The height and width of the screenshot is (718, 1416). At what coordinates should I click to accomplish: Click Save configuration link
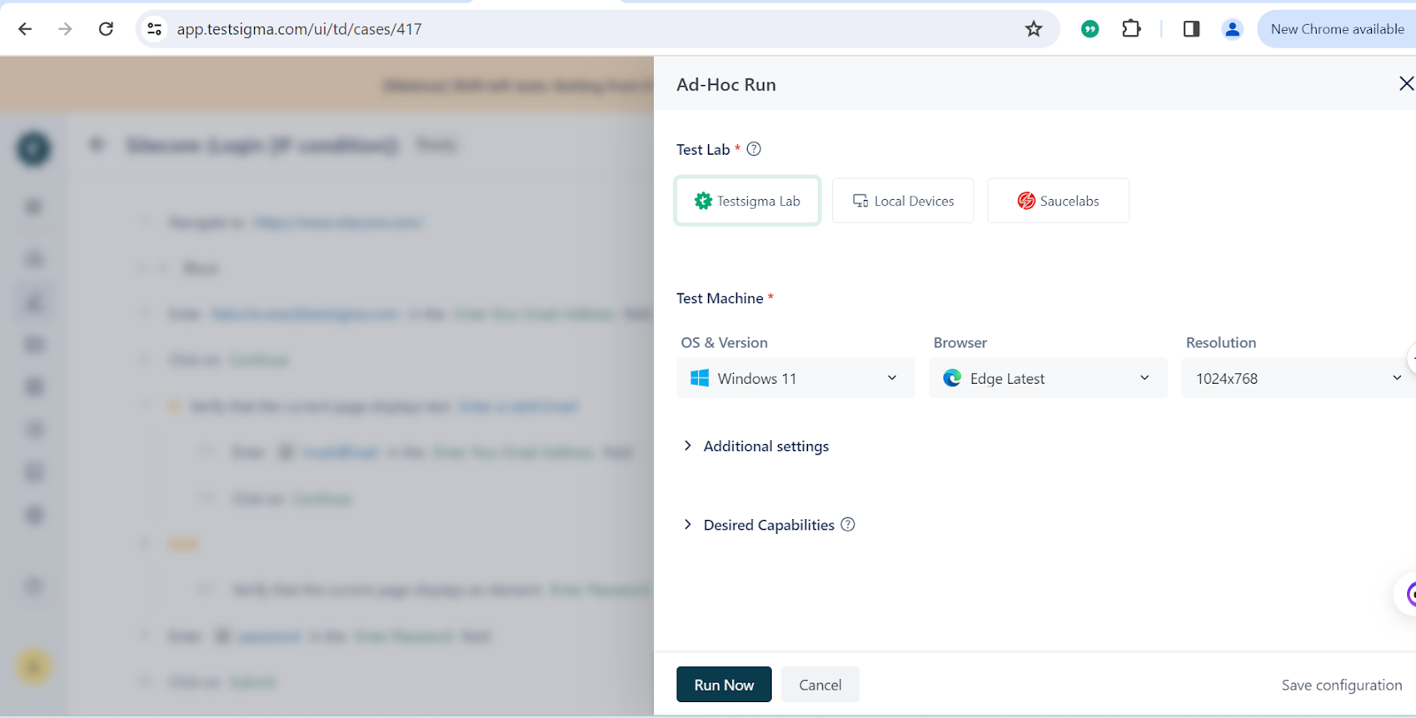point(1342,685)
